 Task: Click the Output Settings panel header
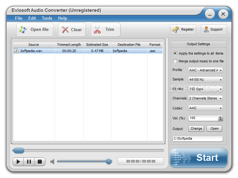pyautogui.click(x=198, y=44)
